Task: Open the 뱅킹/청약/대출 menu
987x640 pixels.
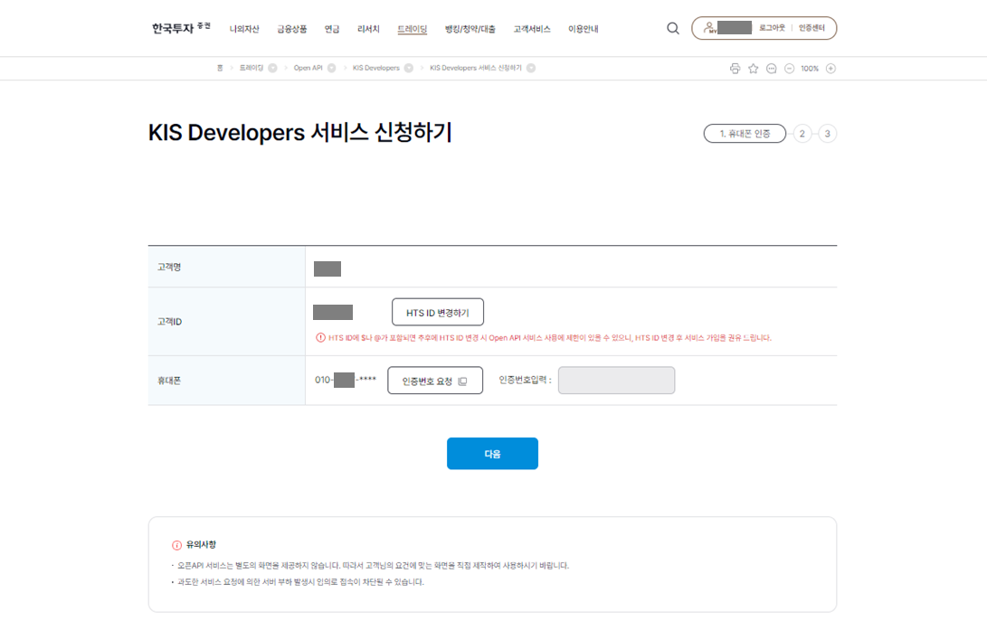Action: pyautogui.click(x=470, y=29)
